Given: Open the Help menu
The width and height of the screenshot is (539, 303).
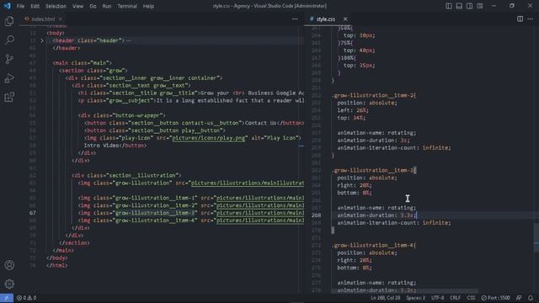Looking at the screenshot, I should 148,6.
